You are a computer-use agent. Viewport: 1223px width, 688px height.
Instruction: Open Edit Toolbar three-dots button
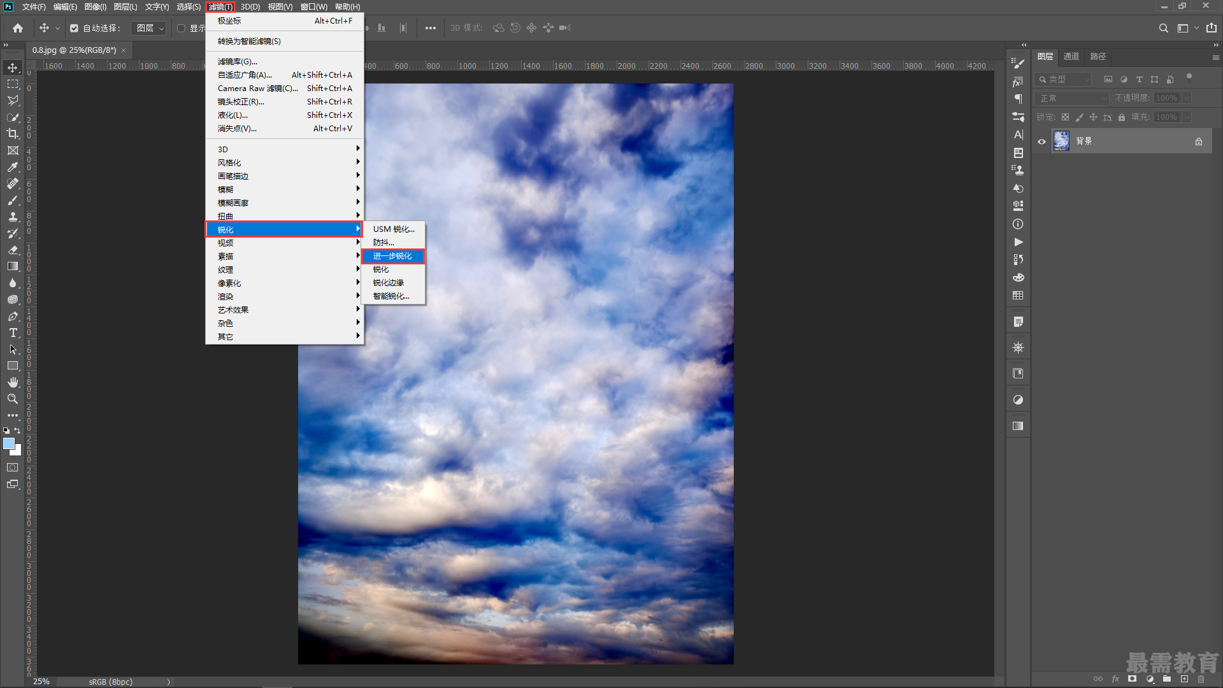pyautogui.click(x=13, y=415)
